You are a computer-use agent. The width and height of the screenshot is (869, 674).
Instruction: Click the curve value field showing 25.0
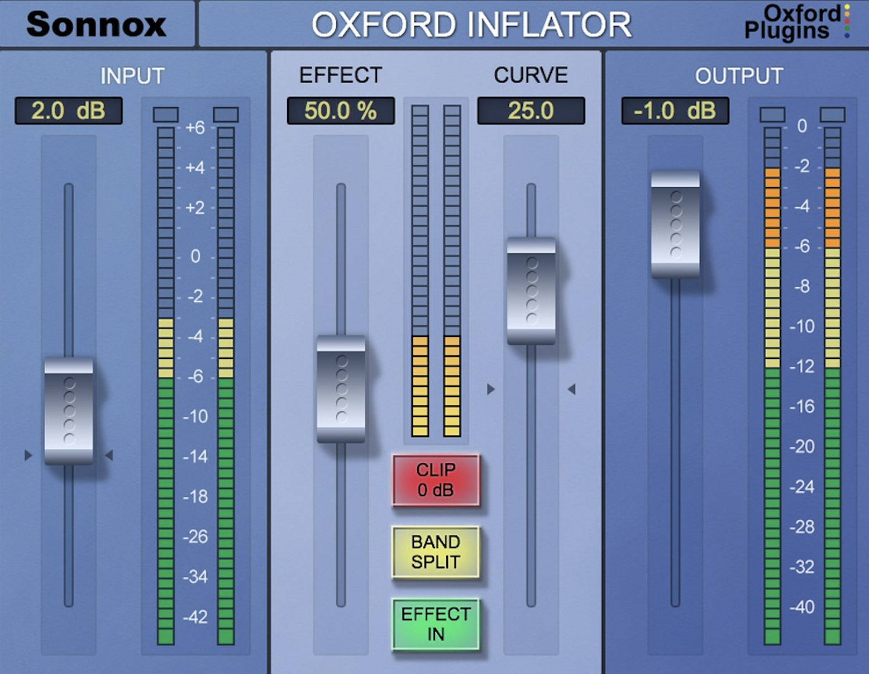coord(531,111)
